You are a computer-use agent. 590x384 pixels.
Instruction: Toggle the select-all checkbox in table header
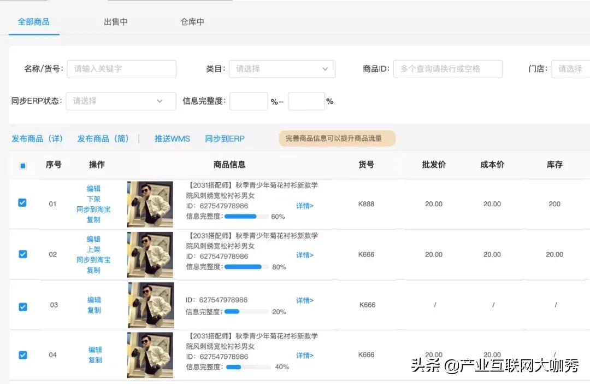(22, 165)
